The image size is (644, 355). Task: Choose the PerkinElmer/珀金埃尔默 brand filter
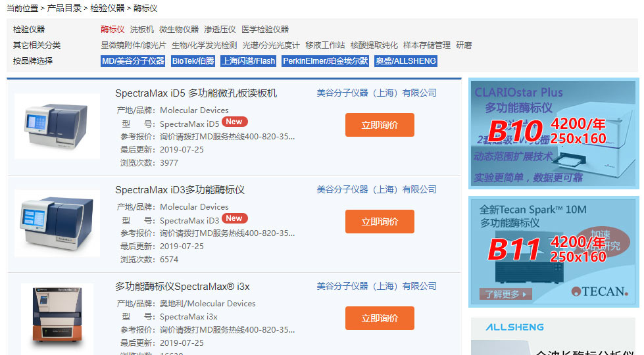[x=326, y=61]
